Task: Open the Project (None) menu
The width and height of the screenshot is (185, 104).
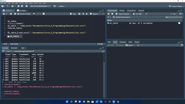Action: coord(176,6)
